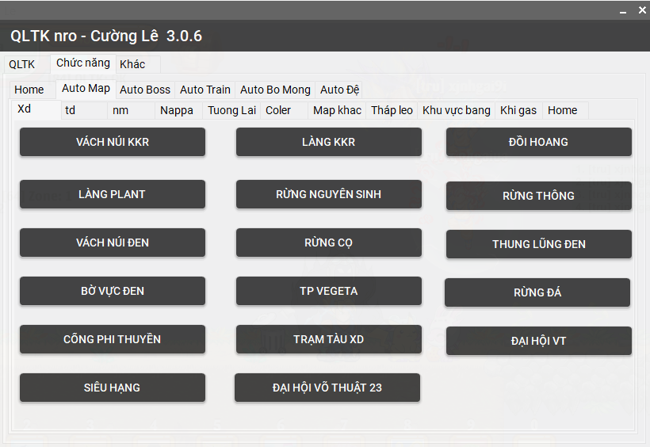Image resolution: width=650 pixels, height=447 pixels.
Task: Switch to the Auto Boss tab
Action: [x=145, y=90]
